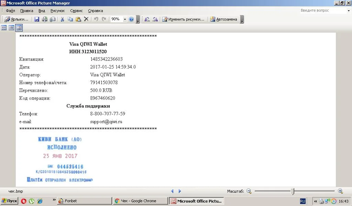Go to previous picture arrow
The width and height of the screenshot is (352, 206).
172,191
